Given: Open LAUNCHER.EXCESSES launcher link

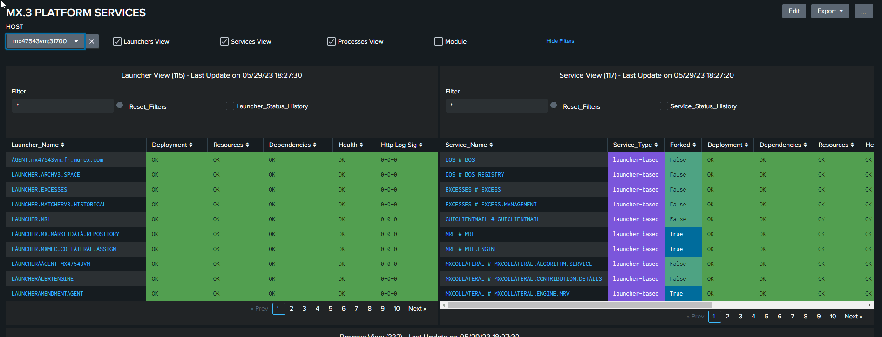Looking at the screenshot, I should (39, 189).
